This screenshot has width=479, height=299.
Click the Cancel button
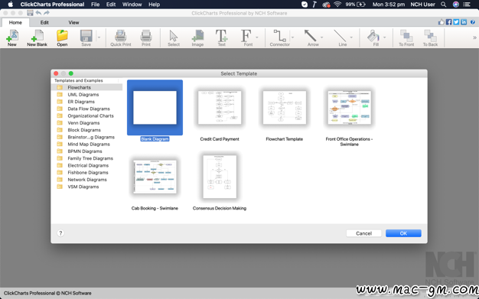[363, 233]
